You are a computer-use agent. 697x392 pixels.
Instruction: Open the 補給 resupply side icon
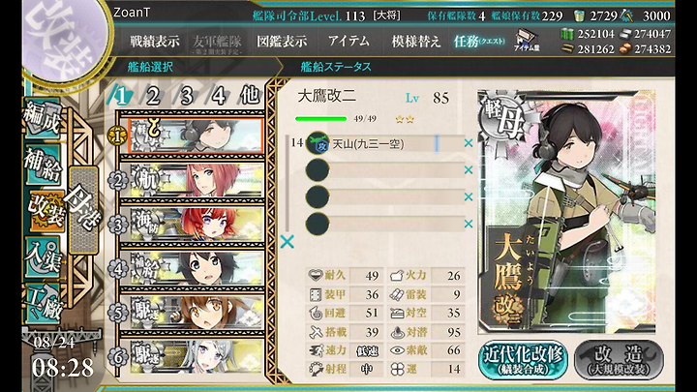(43, 165)
